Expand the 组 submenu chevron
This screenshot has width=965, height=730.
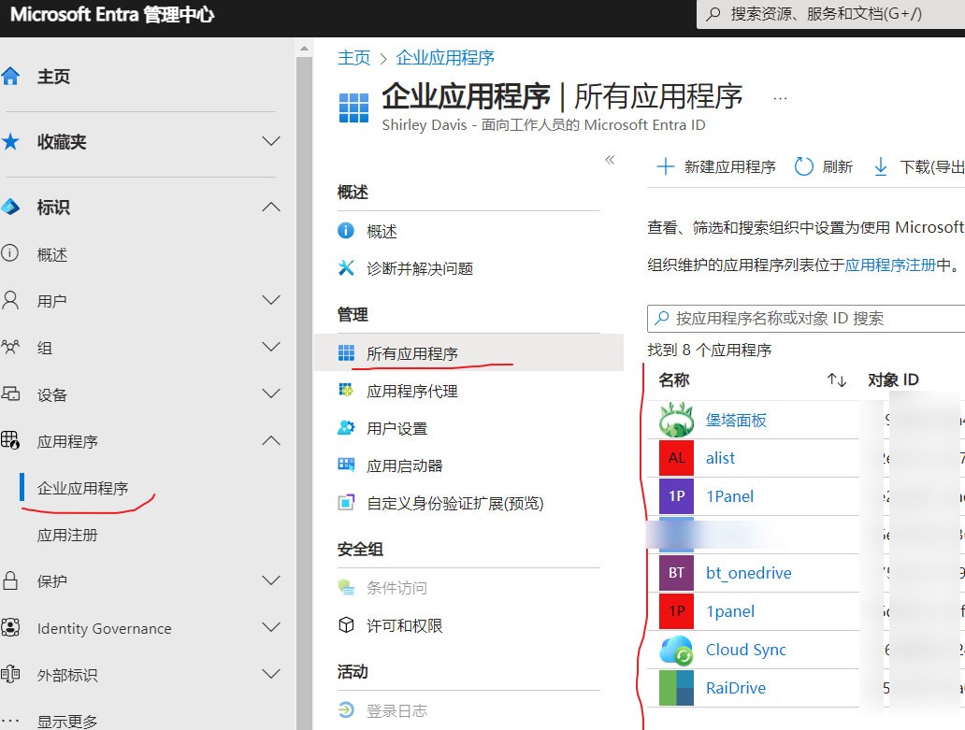click(x=271, y=347)
